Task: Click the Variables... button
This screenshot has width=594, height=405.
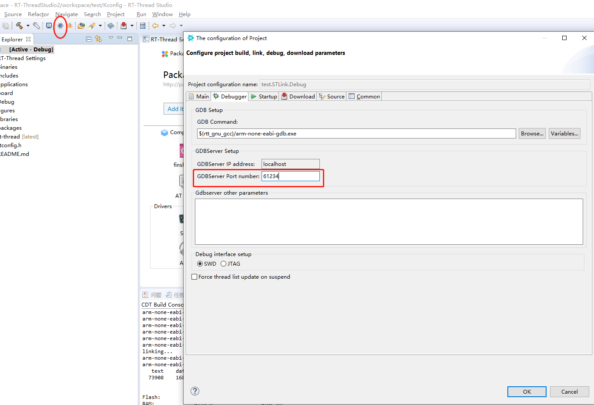Action: (x=564, y=134)
